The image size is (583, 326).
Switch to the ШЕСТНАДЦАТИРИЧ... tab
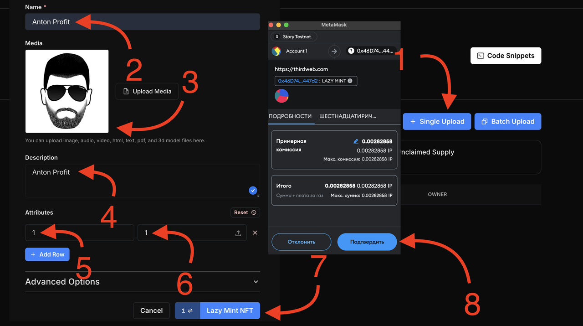pos(348,116)
